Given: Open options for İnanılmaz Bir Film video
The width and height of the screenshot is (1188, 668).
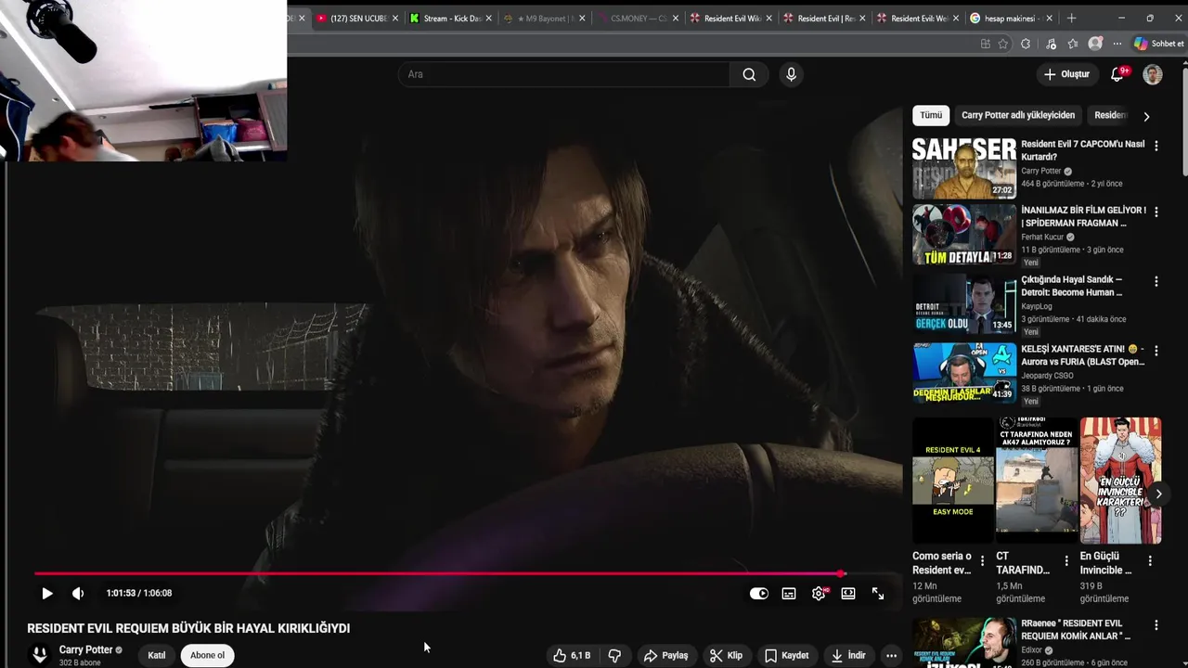Looking at the screenshot, I should [x=1156, y=212].
